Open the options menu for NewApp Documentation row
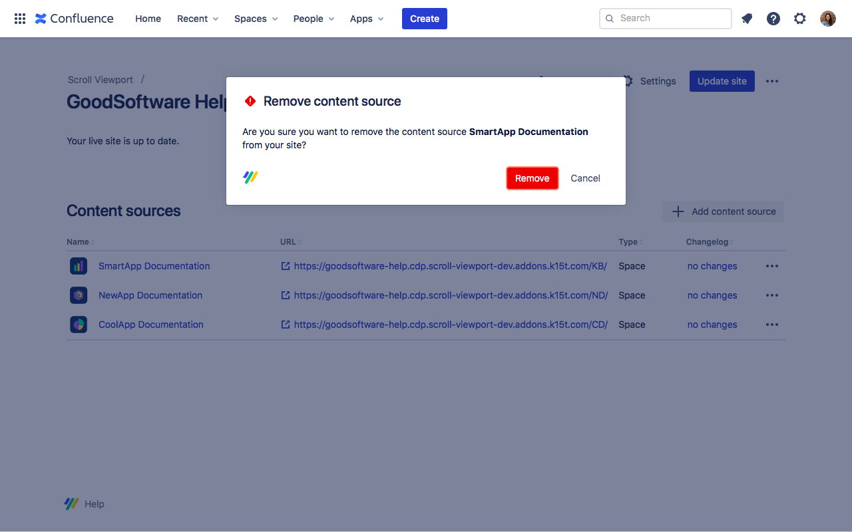 pos(771,295)
